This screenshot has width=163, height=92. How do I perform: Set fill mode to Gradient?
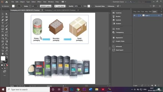[5, 65]
